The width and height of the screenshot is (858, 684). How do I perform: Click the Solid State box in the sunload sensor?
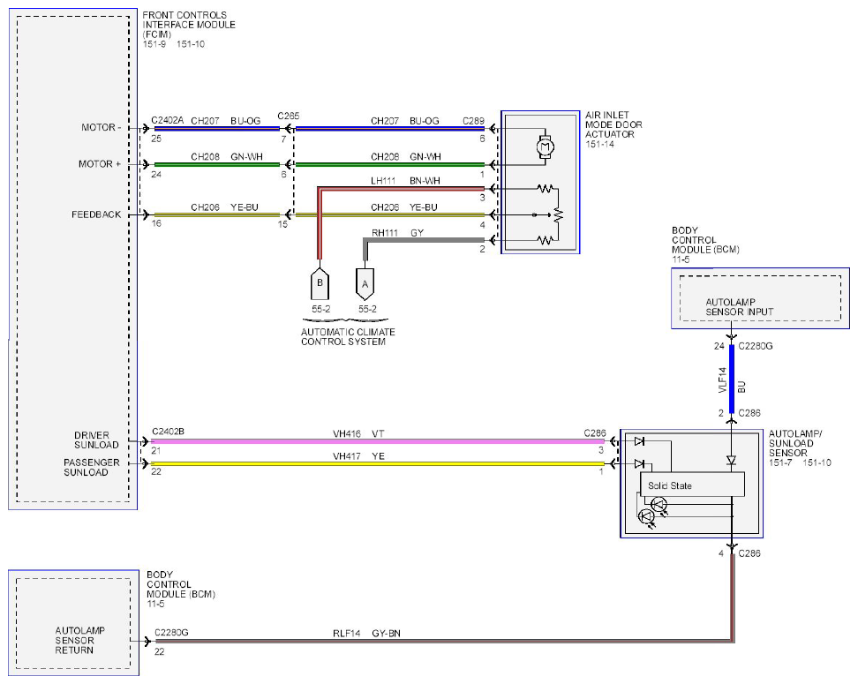[x=692, y=485]
